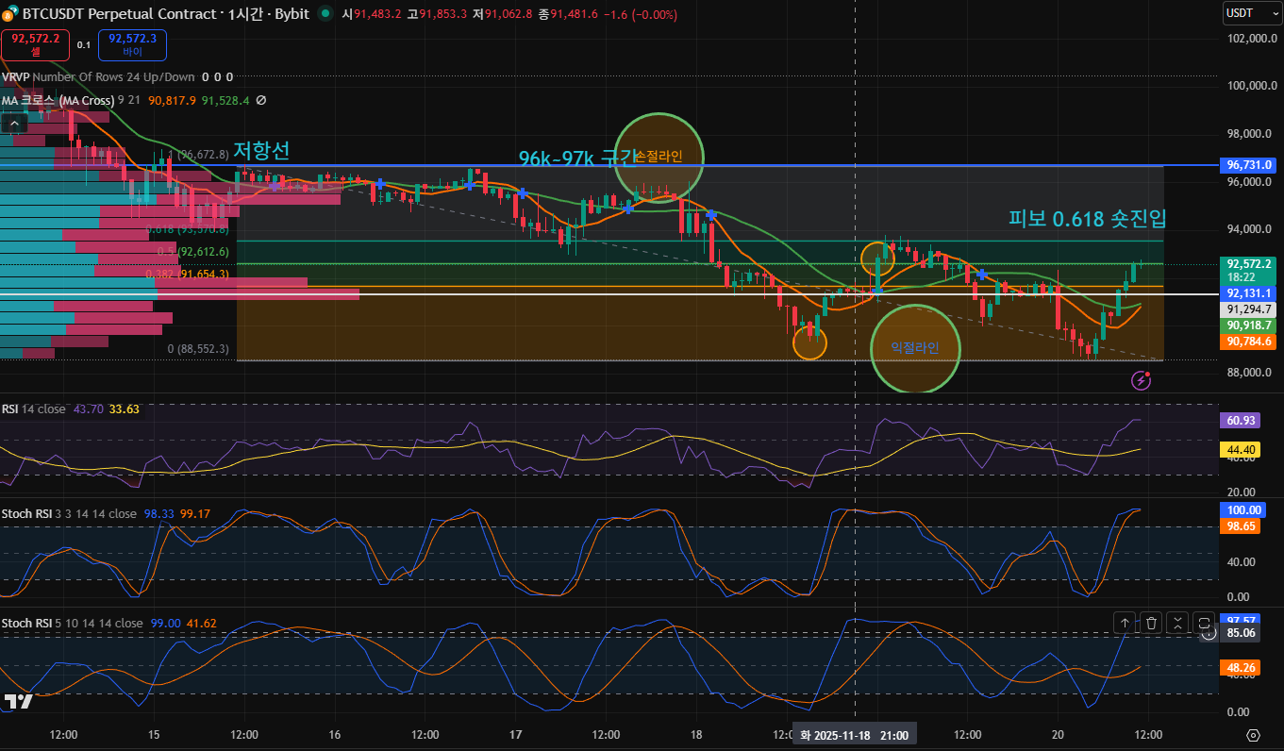Collapse the bottom Stoch RSI pane
Image resolution: width=1284 pixels, height=751 pixels.
1177,623
